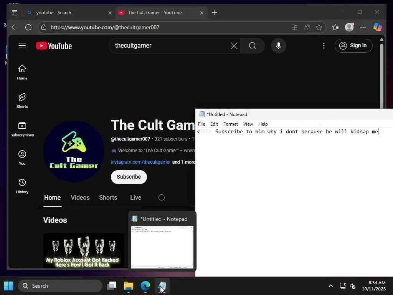Open Home in the YouTube sidebar

[x=22, y=72]
